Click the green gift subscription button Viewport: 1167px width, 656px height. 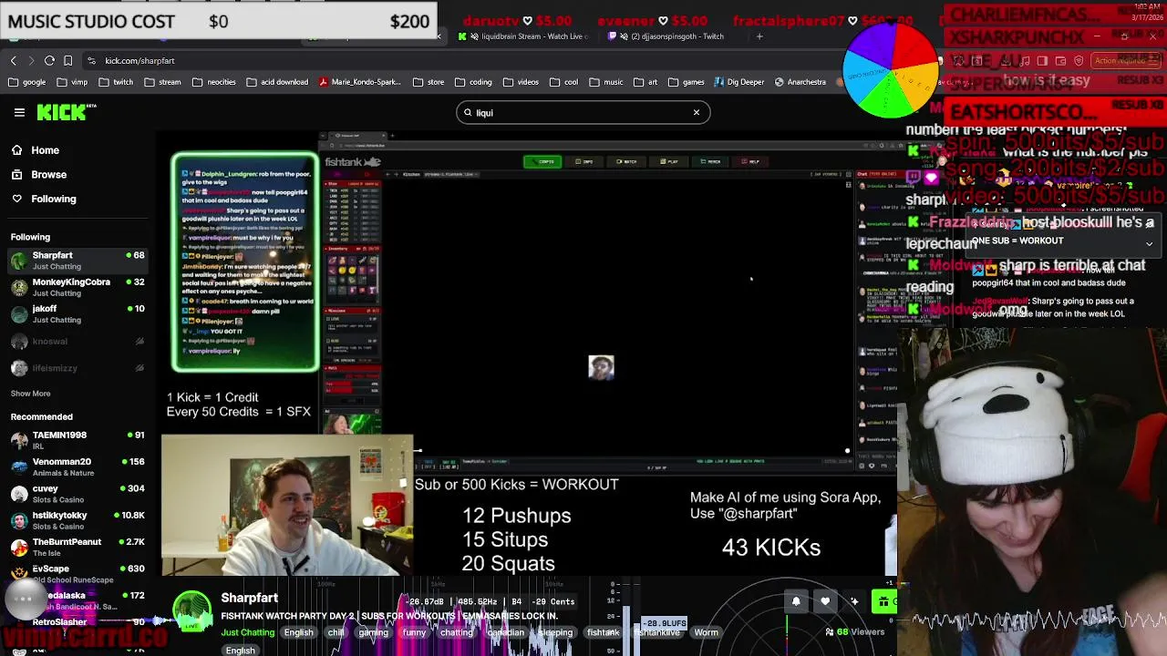click(x=883, y=601)
